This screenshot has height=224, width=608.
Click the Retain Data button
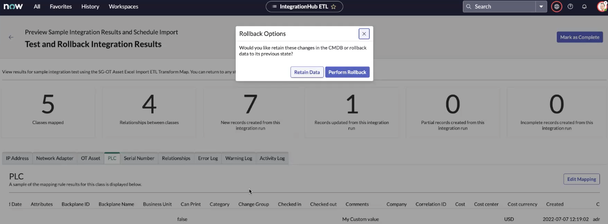(307, 72)
